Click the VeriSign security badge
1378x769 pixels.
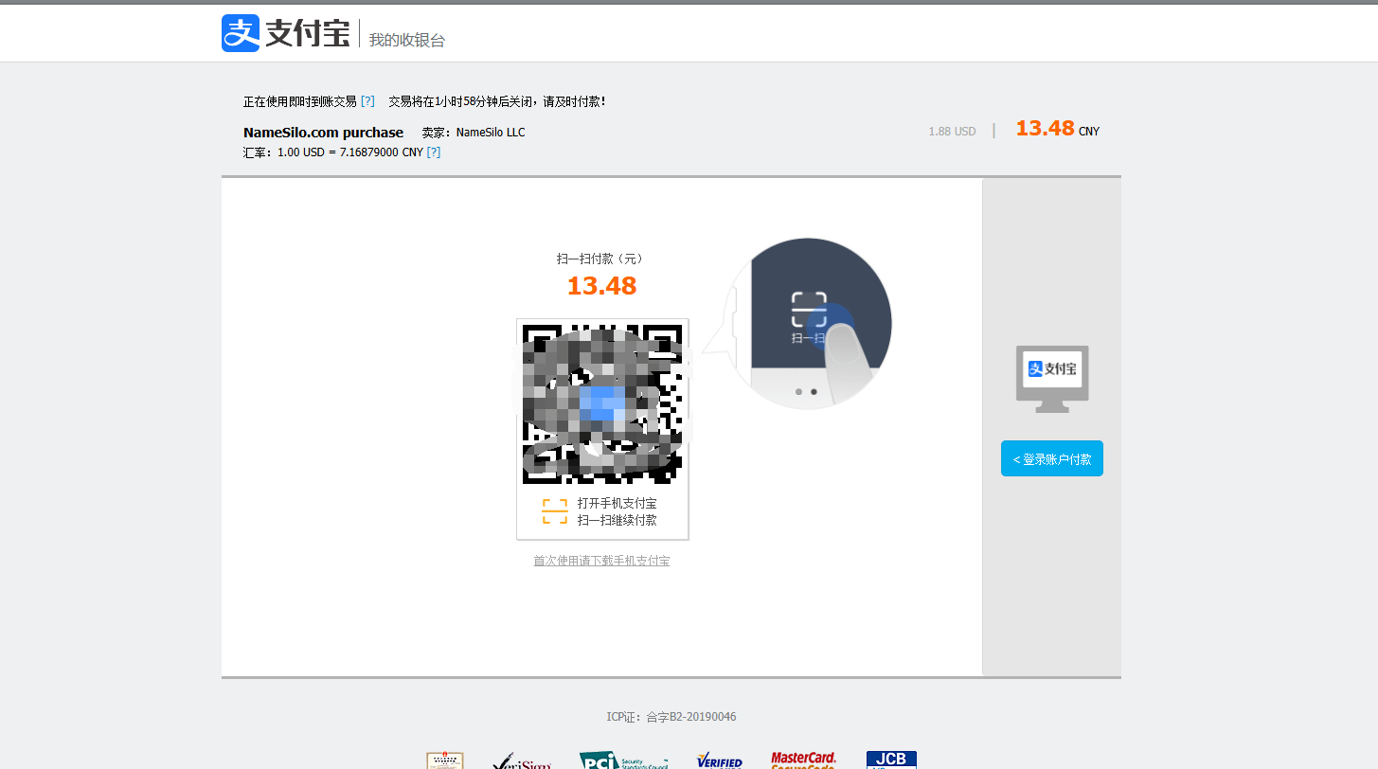pyautogui.click(x=521, y=760)
